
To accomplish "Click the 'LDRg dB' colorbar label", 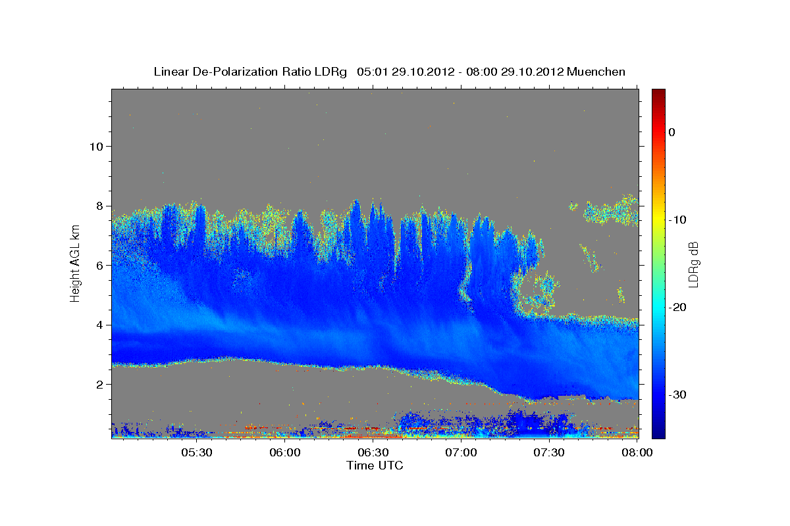I will click(x=693, y=265).
